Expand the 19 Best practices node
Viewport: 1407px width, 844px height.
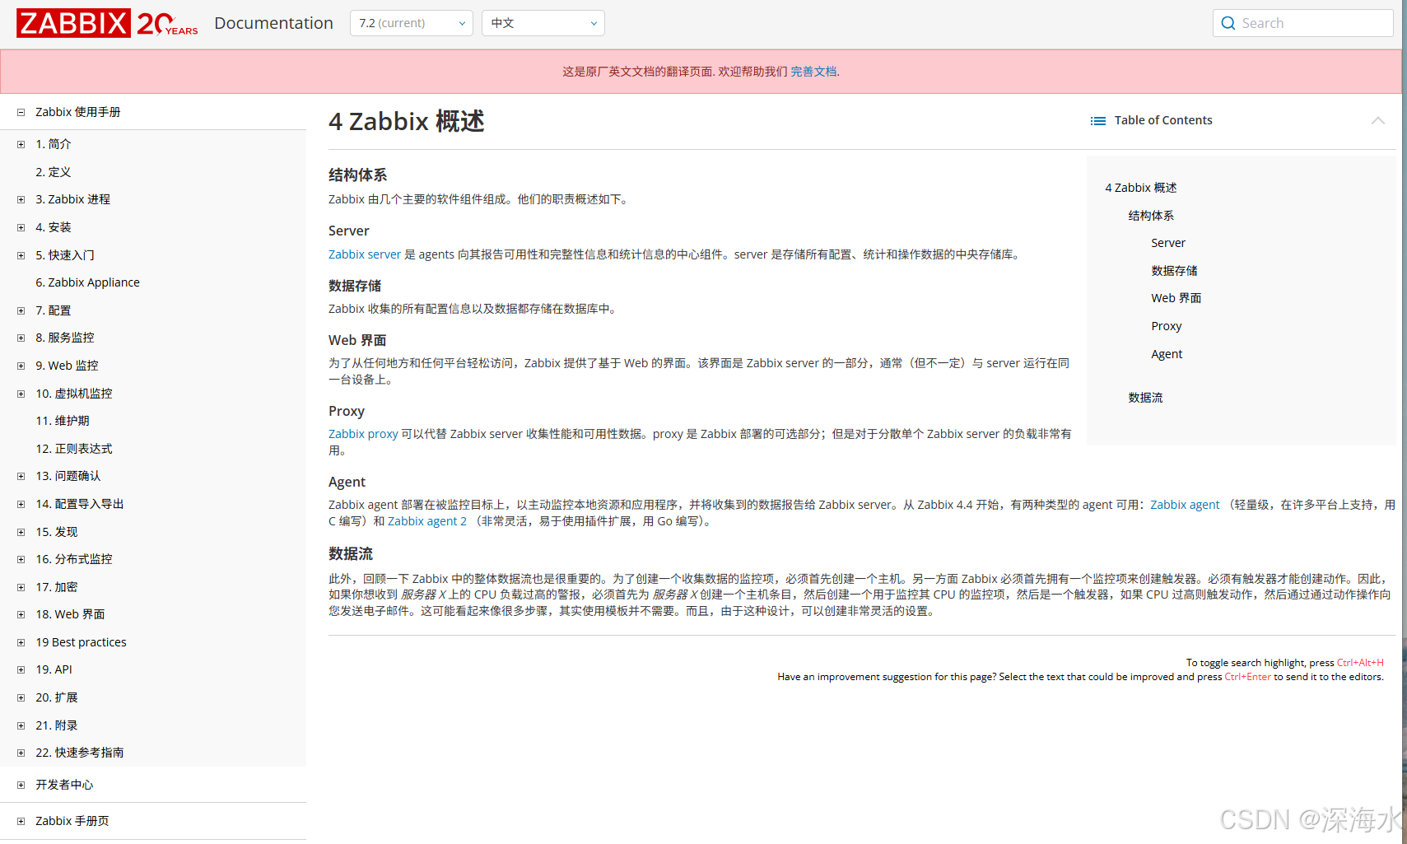(21, 642)
